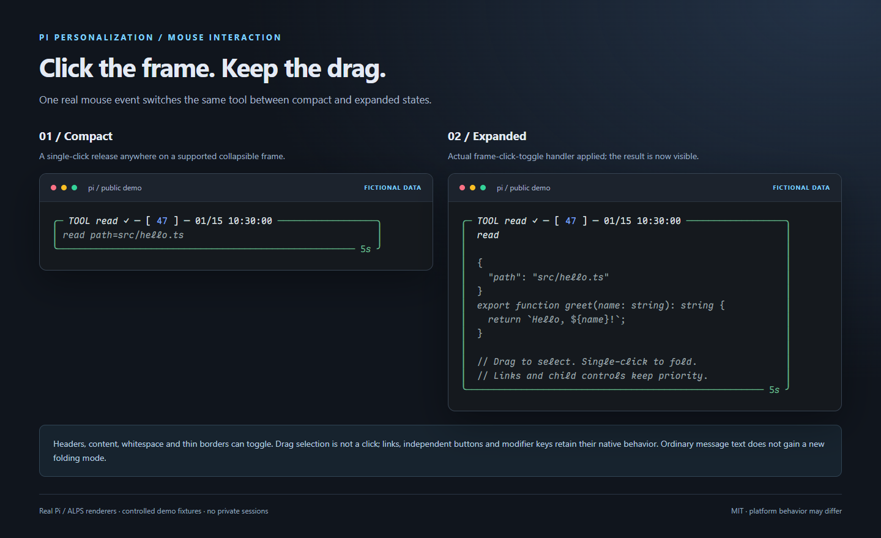Image resolution: width=881 pixels, height=538 pixels.
Task: Collapse the expanded frame via its bold read line
Action: click(488, 235)
